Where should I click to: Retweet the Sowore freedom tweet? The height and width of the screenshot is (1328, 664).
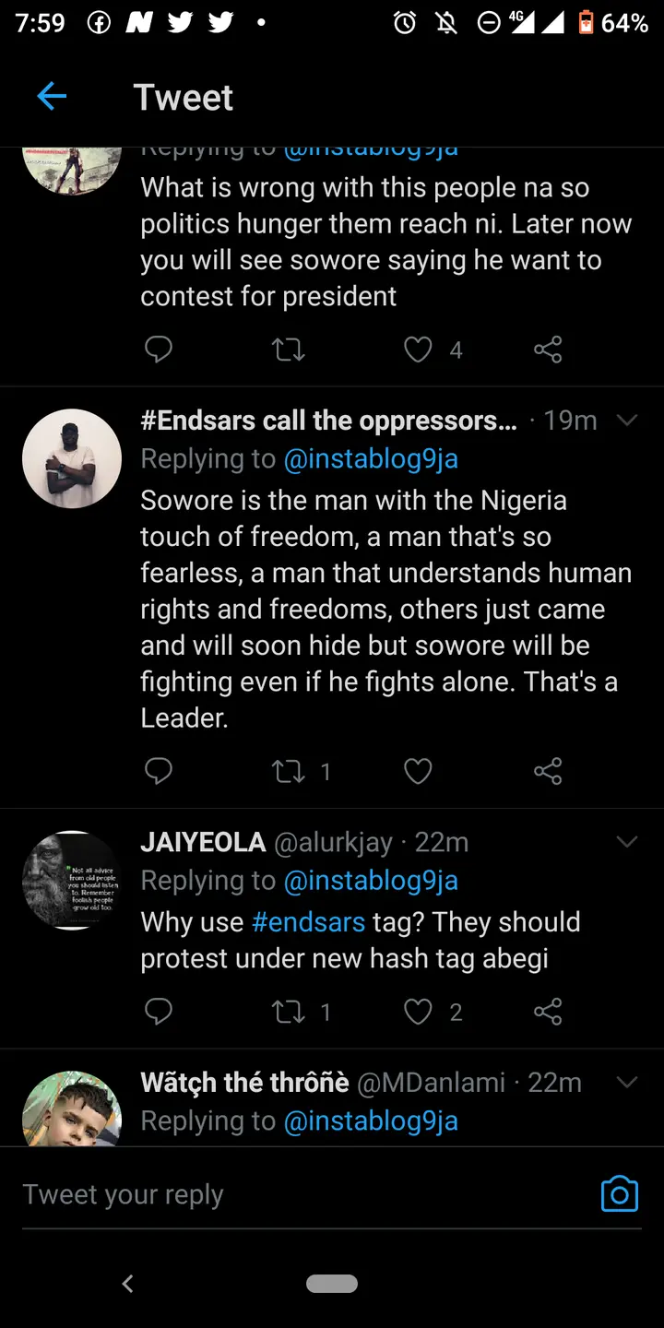[289, 771]
